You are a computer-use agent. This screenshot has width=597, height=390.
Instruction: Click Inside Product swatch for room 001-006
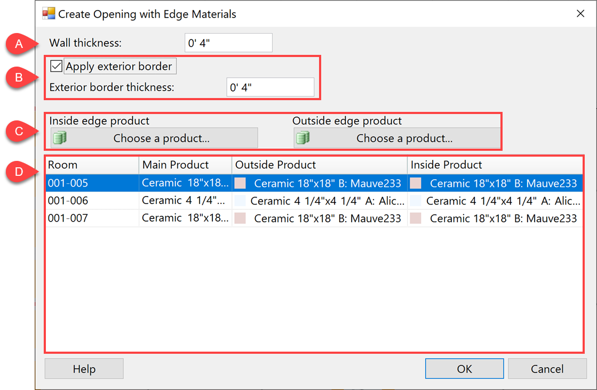point(416,201)
